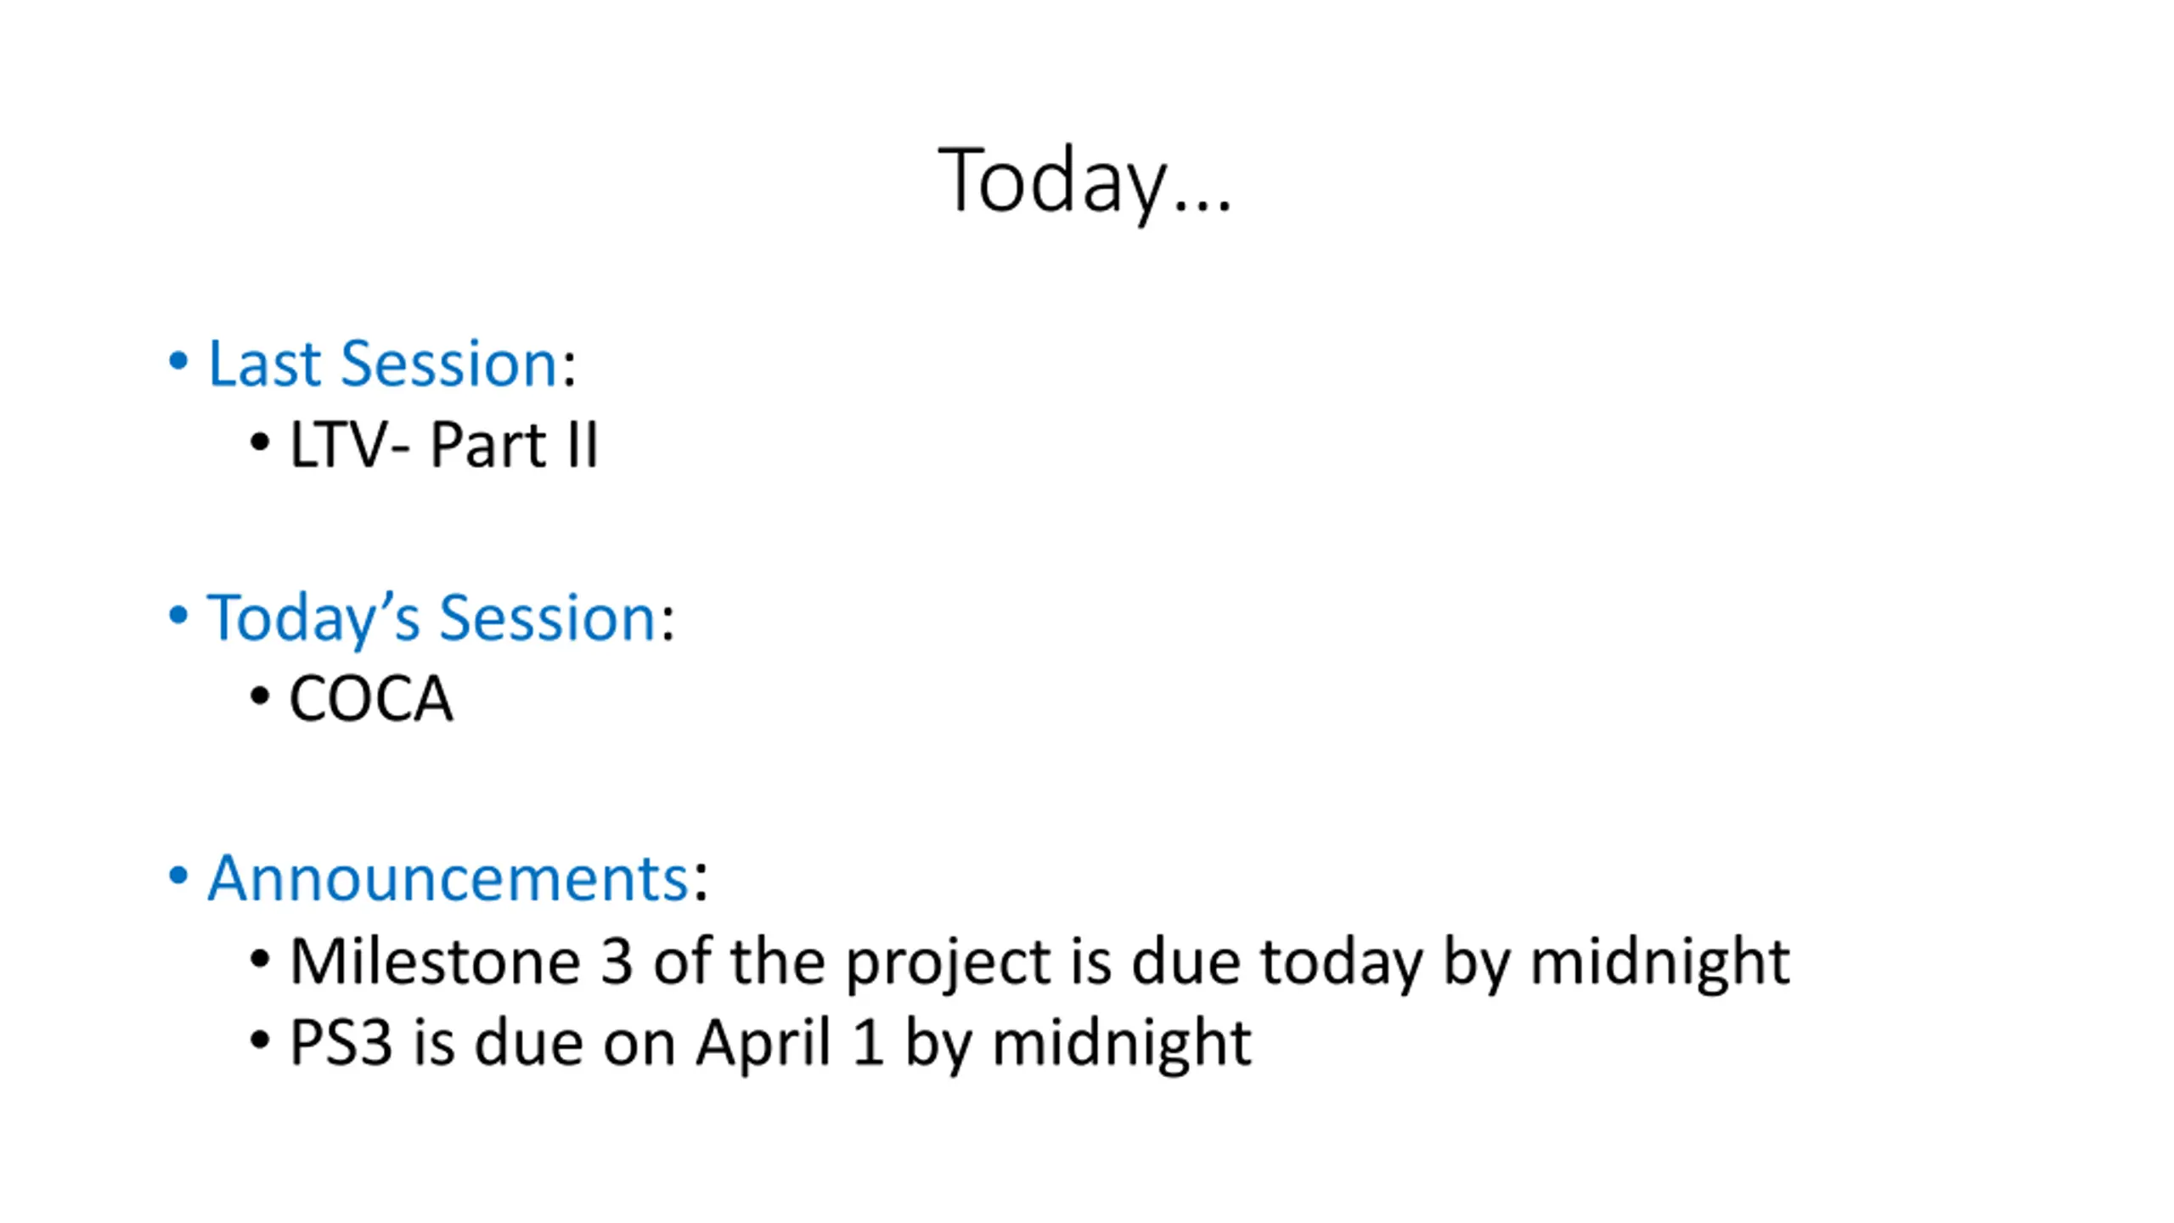Click the words "Milestone 3" in announcements
This screenshot has width=2174, height=1223.
462,961
